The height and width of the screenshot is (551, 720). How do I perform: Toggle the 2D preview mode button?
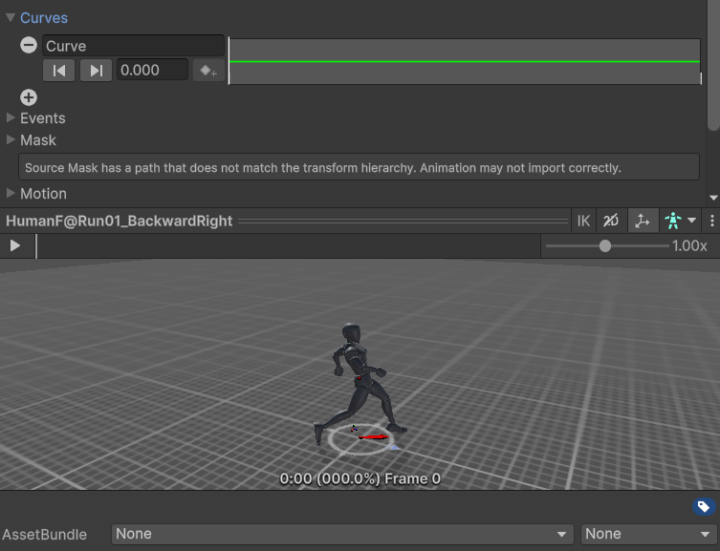click(611, 221)
